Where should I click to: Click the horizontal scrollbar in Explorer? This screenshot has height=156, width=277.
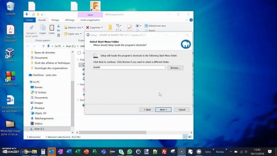point(113,133)
